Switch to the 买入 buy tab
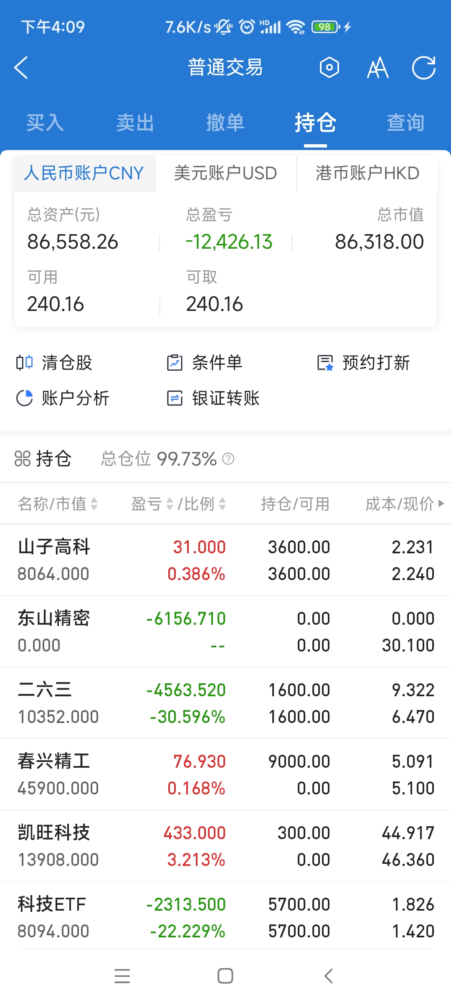This screenshot has height=1003, width=451. coord(45,123)
